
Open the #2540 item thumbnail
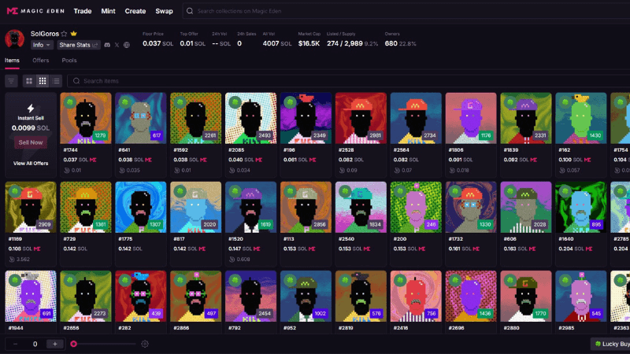coord(361,207)
